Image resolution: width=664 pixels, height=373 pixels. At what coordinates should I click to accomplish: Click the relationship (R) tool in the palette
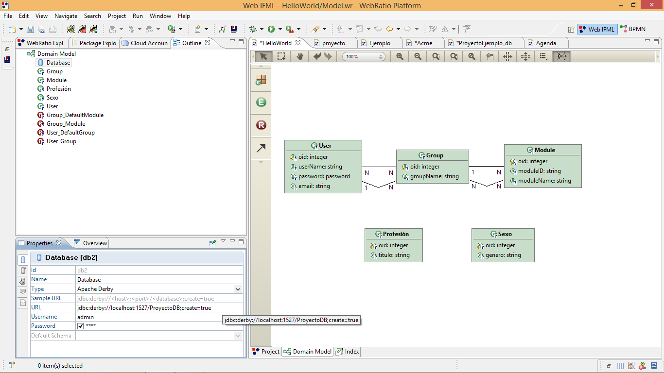[261, 125]
